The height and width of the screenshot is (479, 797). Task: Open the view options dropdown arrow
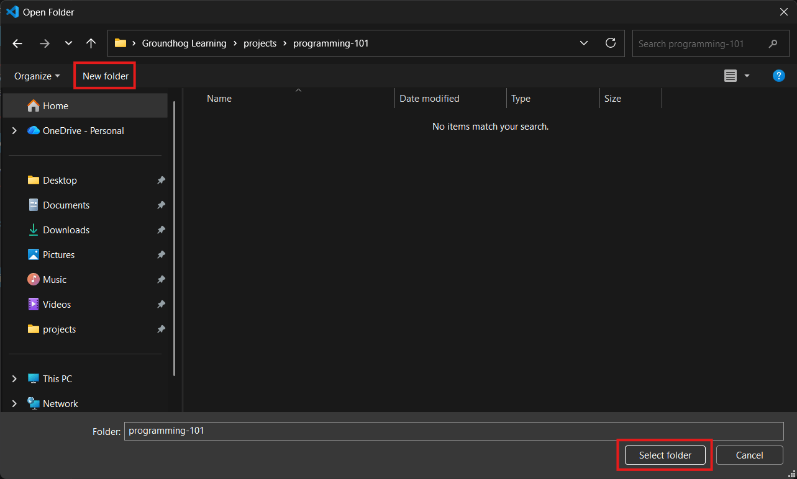tap(747, 76)
